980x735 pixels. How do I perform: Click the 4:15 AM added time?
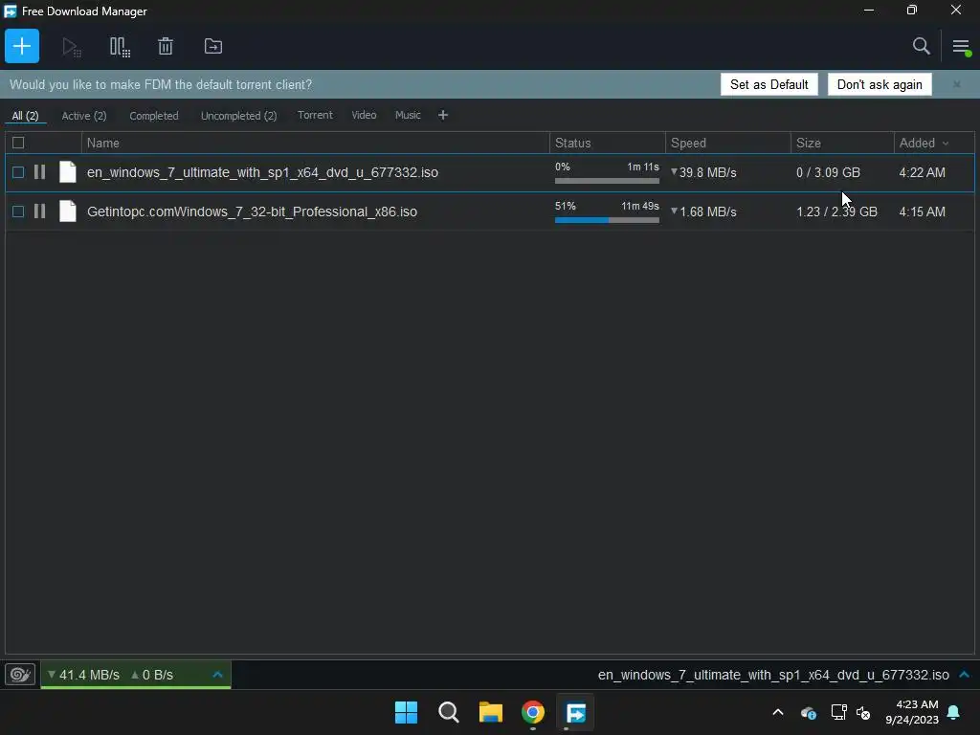tap(922, 212)
